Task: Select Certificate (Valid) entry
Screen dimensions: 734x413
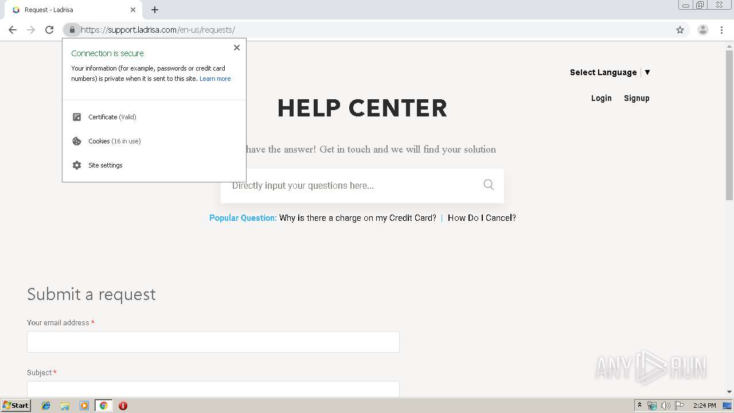Action: (x=154, y=117)
